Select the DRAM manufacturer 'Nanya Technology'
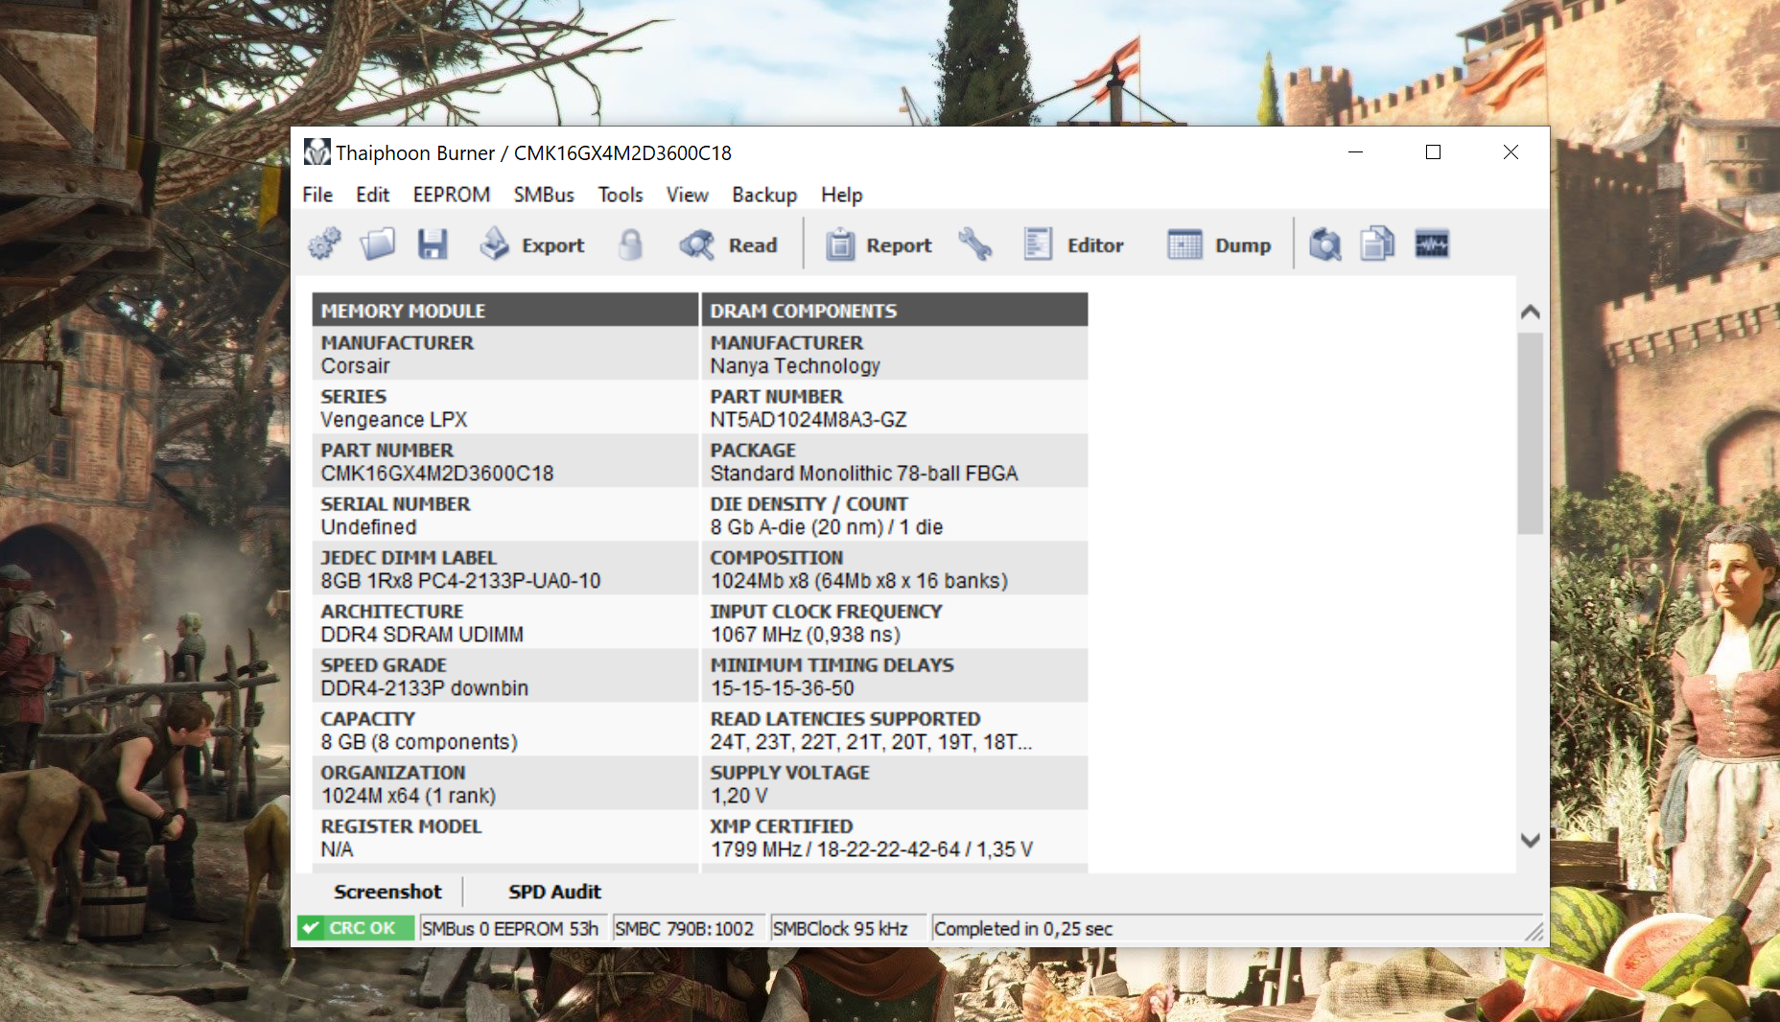 [795, 366]
